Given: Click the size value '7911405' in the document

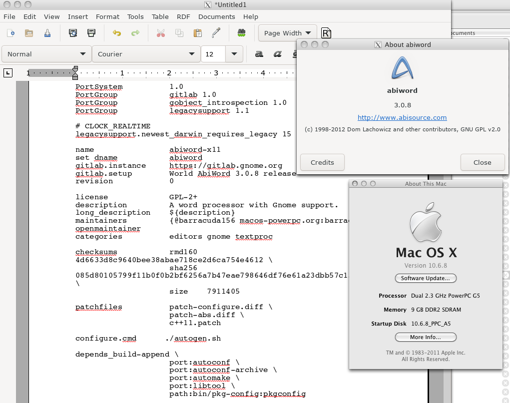Looking at the screenshot, I should [223, 292].
